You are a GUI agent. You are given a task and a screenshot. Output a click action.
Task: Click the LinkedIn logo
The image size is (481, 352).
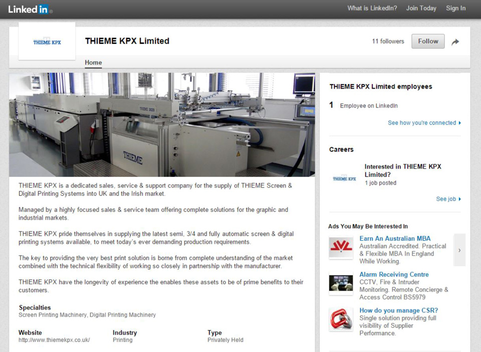click(x=30, y=9)
